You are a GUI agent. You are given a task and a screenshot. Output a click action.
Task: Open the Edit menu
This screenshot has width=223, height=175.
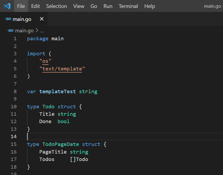tap(35, 6)
